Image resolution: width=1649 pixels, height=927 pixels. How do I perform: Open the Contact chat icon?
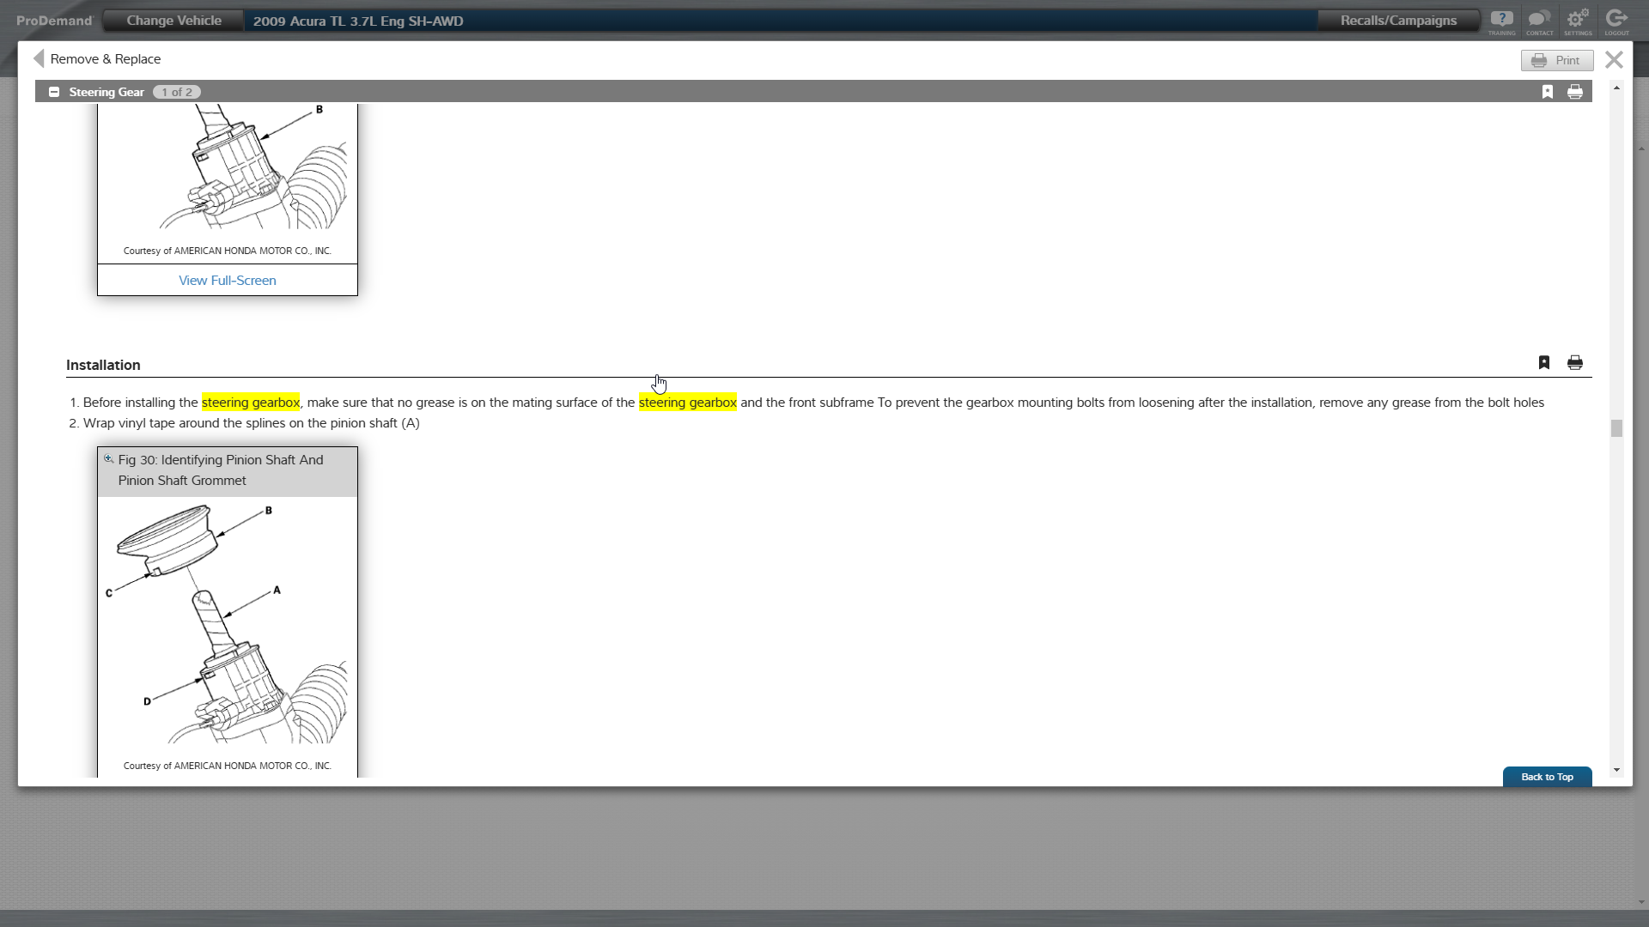(x=1539, y=21)
